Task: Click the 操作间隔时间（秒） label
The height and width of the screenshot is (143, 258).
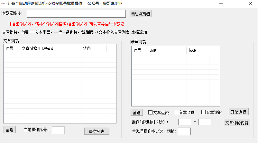Action: [150, 122]
